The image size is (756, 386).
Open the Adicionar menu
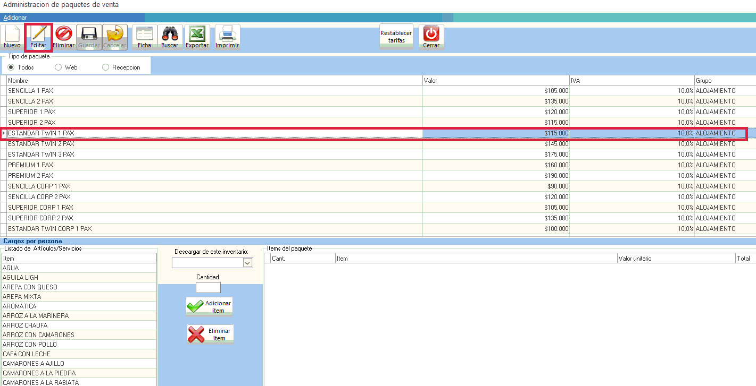click(x=15, y=18)
